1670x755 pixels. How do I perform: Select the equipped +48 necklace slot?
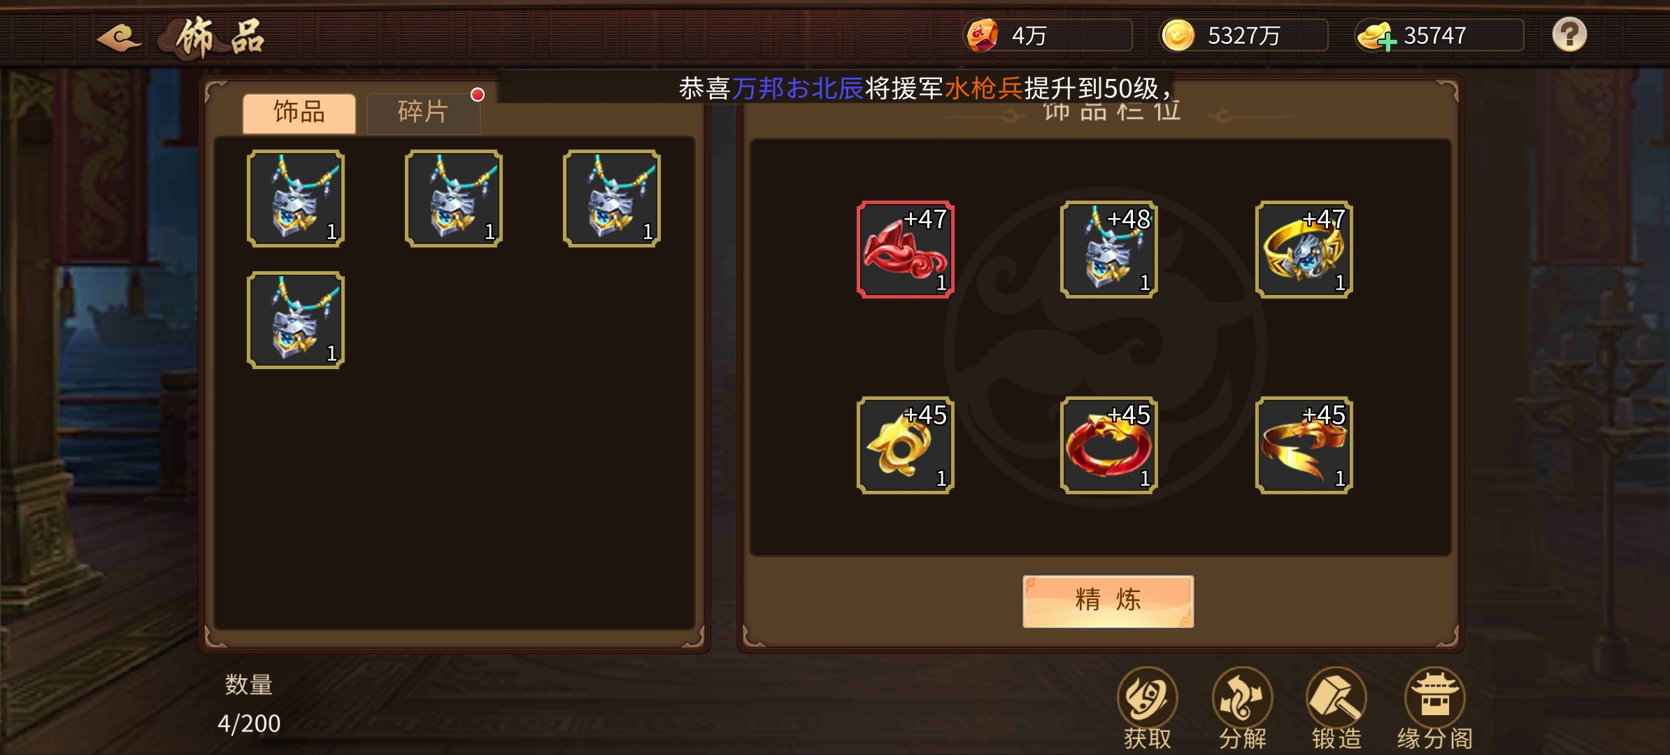pyautogui.click(x=1109, y=250)
